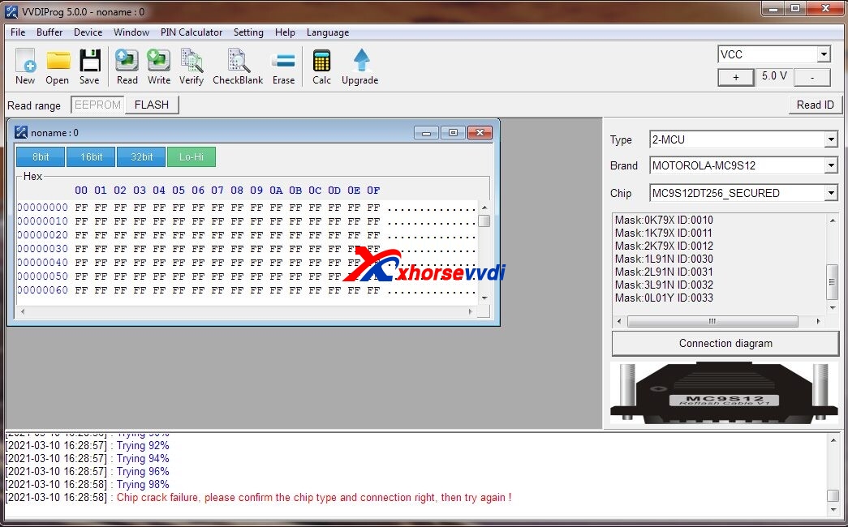Toggle the Lo-Hi byte order button
The width and height of the screenshot is (848, 527).
pyautogui.click(x=192, y=156)
